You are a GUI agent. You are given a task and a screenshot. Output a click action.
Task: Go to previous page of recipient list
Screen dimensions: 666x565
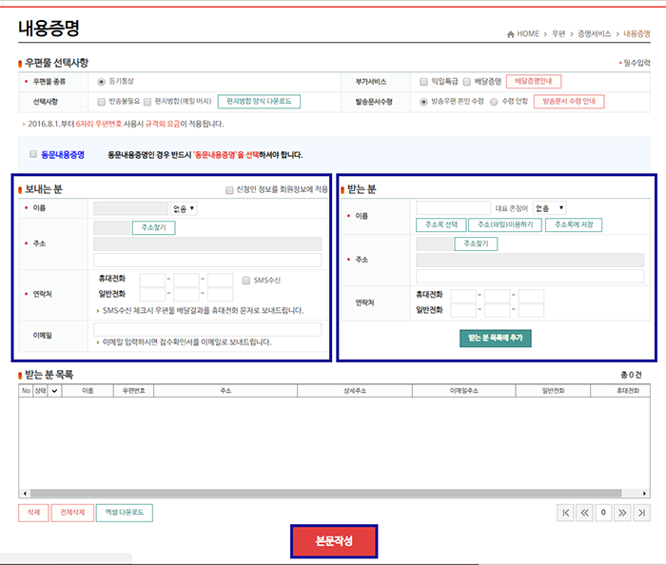(x=584, y=513)
